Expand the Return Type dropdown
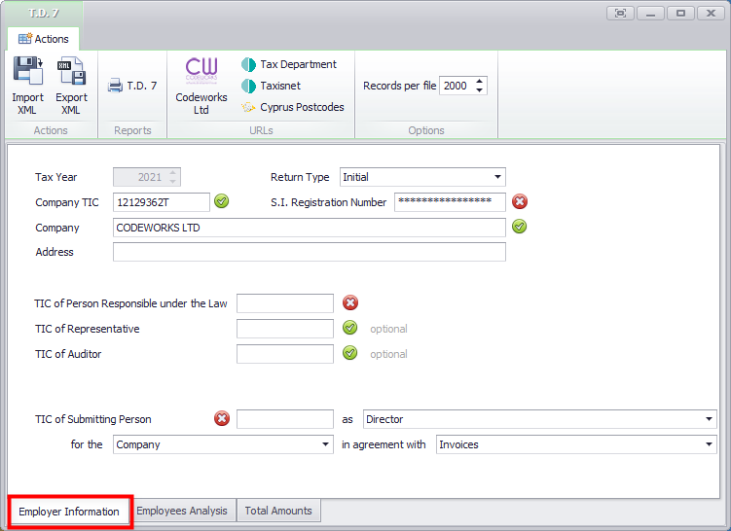Viewport: 731px width, 531px height. [x=498, y=177]
